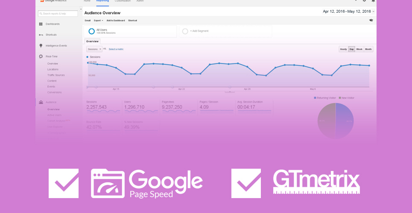This screenshot has width=412, height=213.
Task: Open Real-Time Conversions report
Action: pyautogui.click(x=54, y=92)
